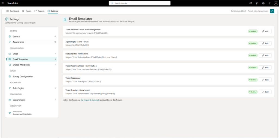Switch to the Tickets tab

pos(27,11)
